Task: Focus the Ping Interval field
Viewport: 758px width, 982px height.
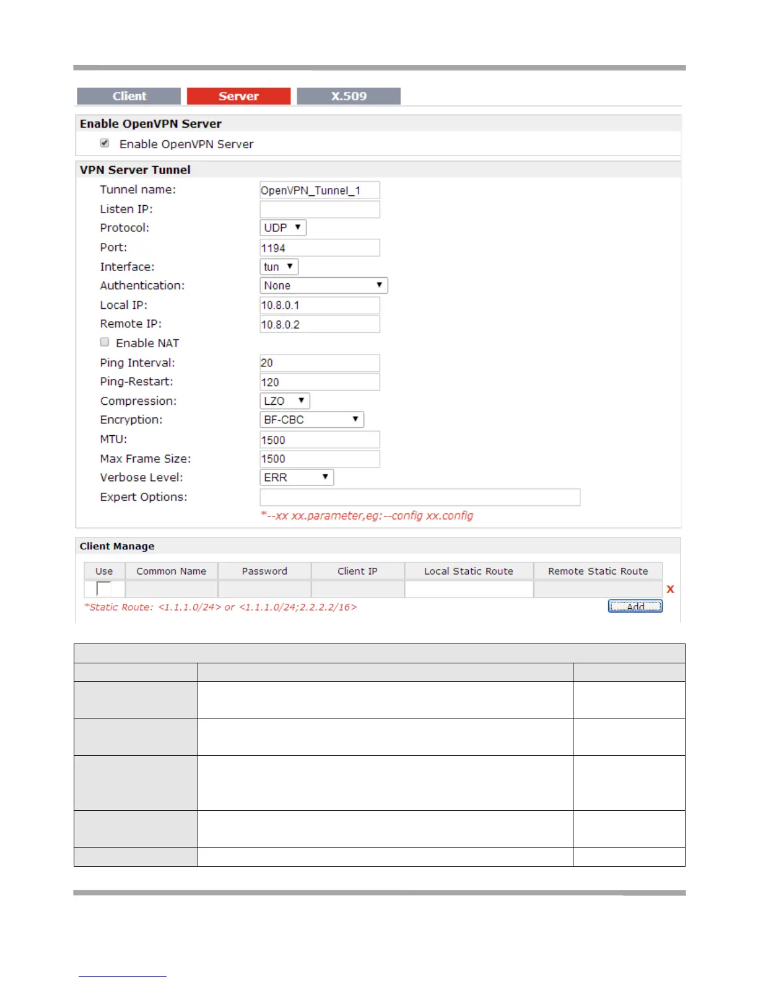Action: (320, 363)
